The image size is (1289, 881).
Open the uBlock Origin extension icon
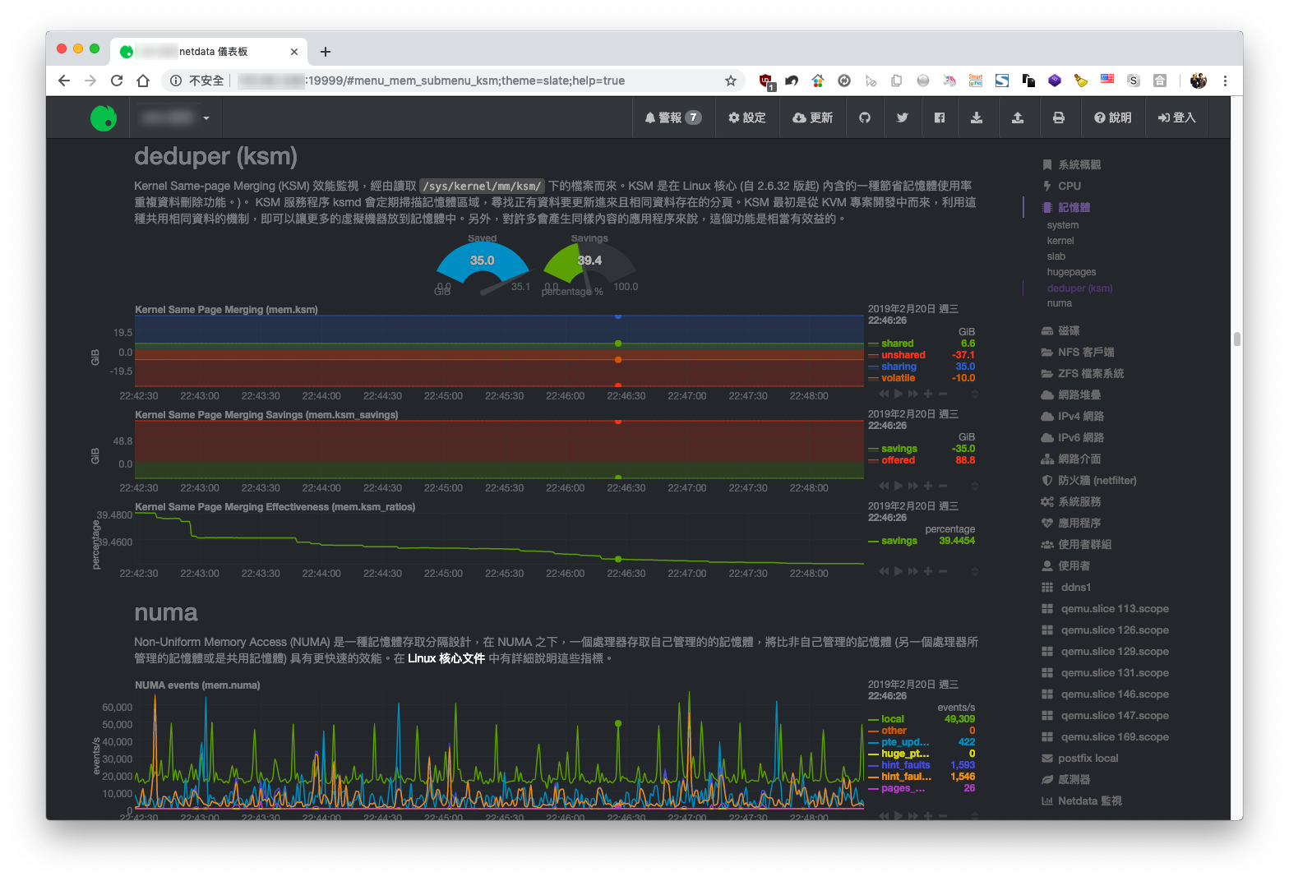(x=766, y=81)
